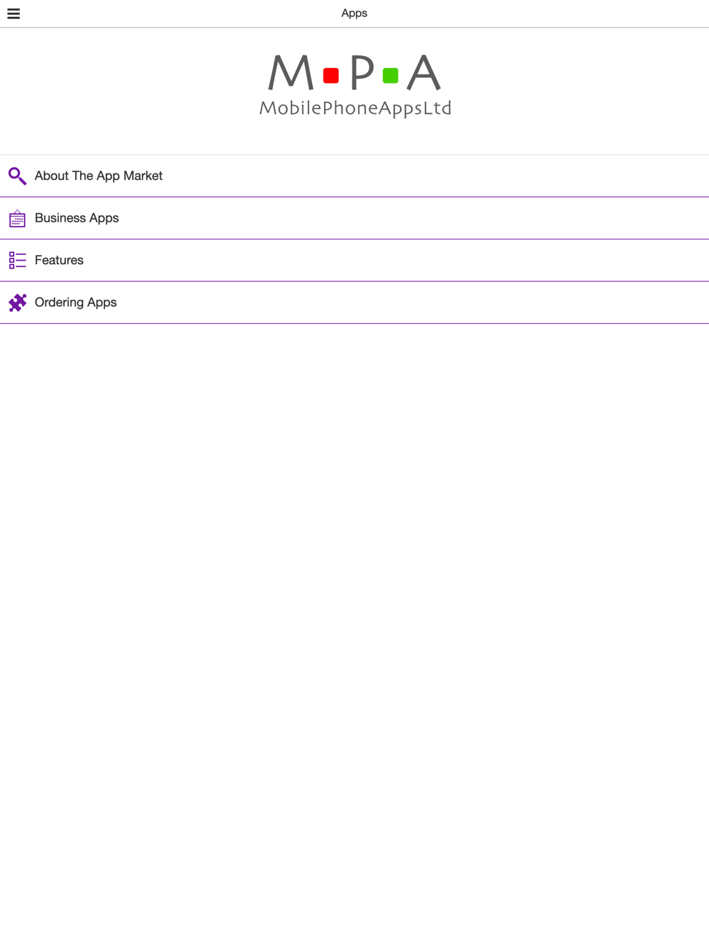Click the checklist icon beside Features

click(17, 260)
